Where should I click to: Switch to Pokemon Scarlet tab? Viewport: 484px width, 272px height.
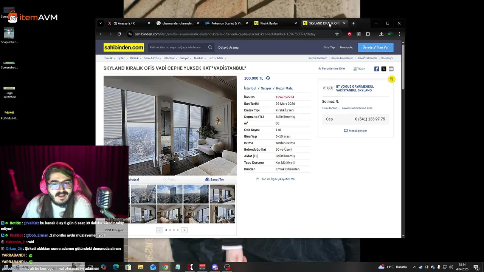(226, 23)
